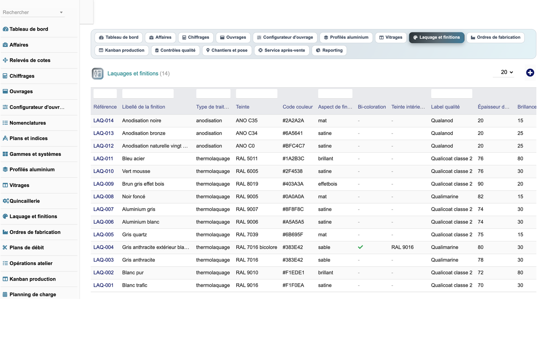This screenshot has height=339, width=548.
Task: Open record LAQ-011
Action: [x=103, y=159]
